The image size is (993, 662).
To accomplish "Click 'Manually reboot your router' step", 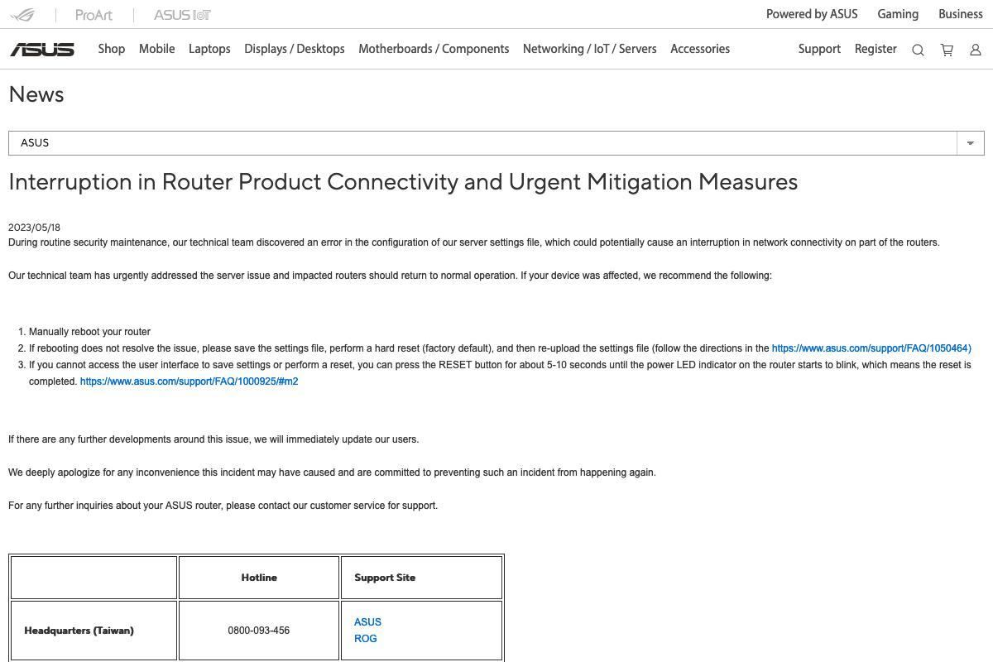I will (89, 332).
